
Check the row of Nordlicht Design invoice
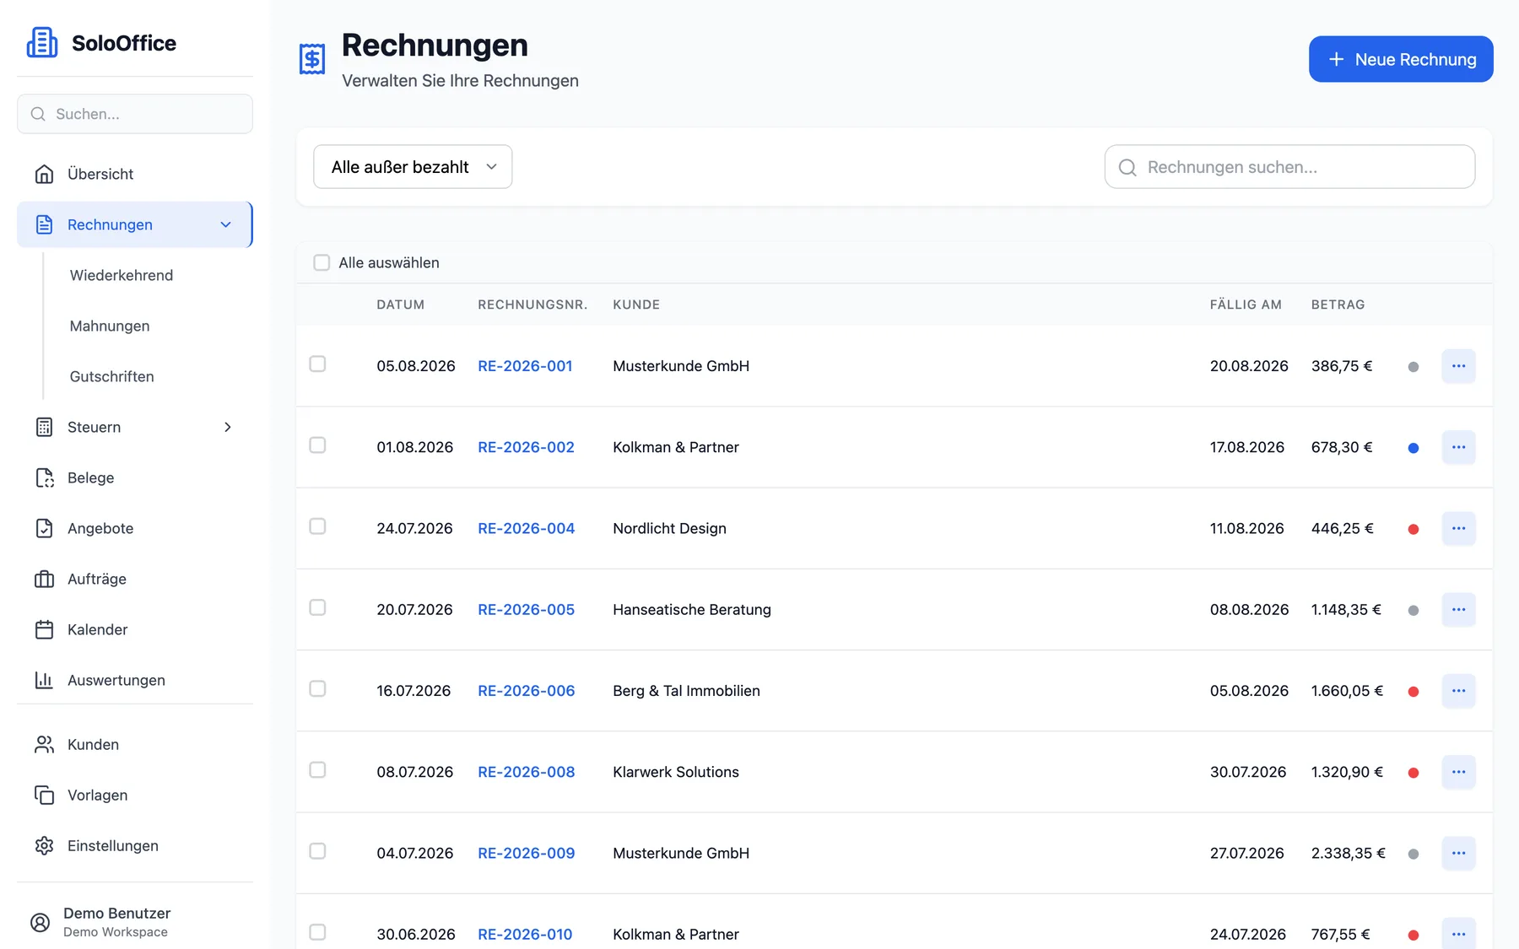317,526
